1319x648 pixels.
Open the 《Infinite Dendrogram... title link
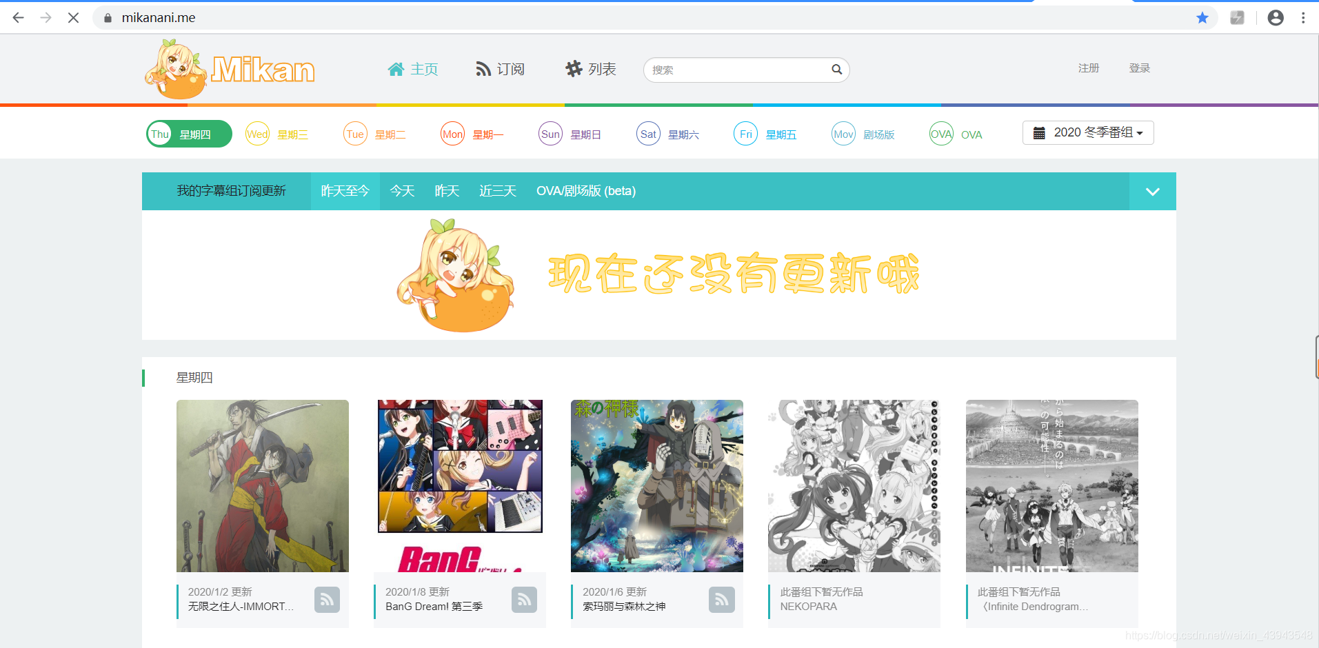[x=1033, y=607]
